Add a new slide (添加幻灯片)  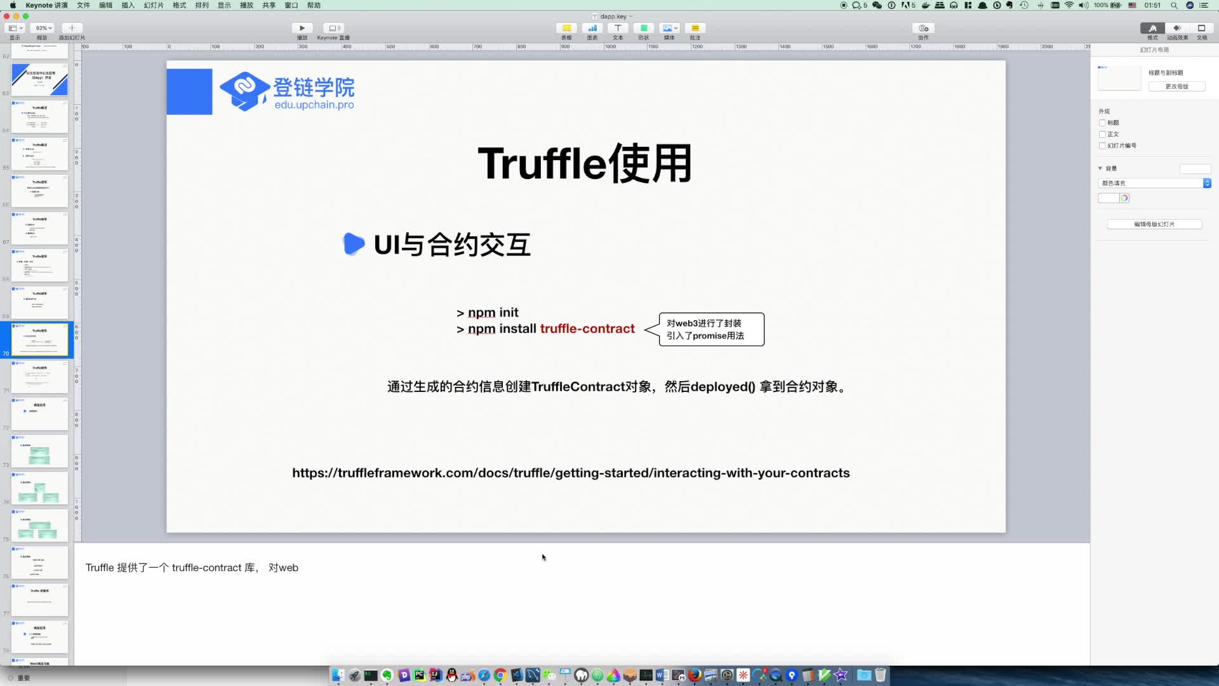72,28
